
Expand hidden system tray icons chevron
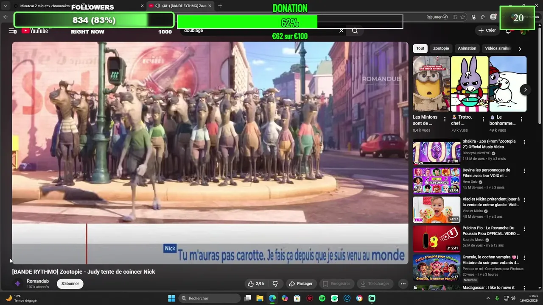point(488,298)
